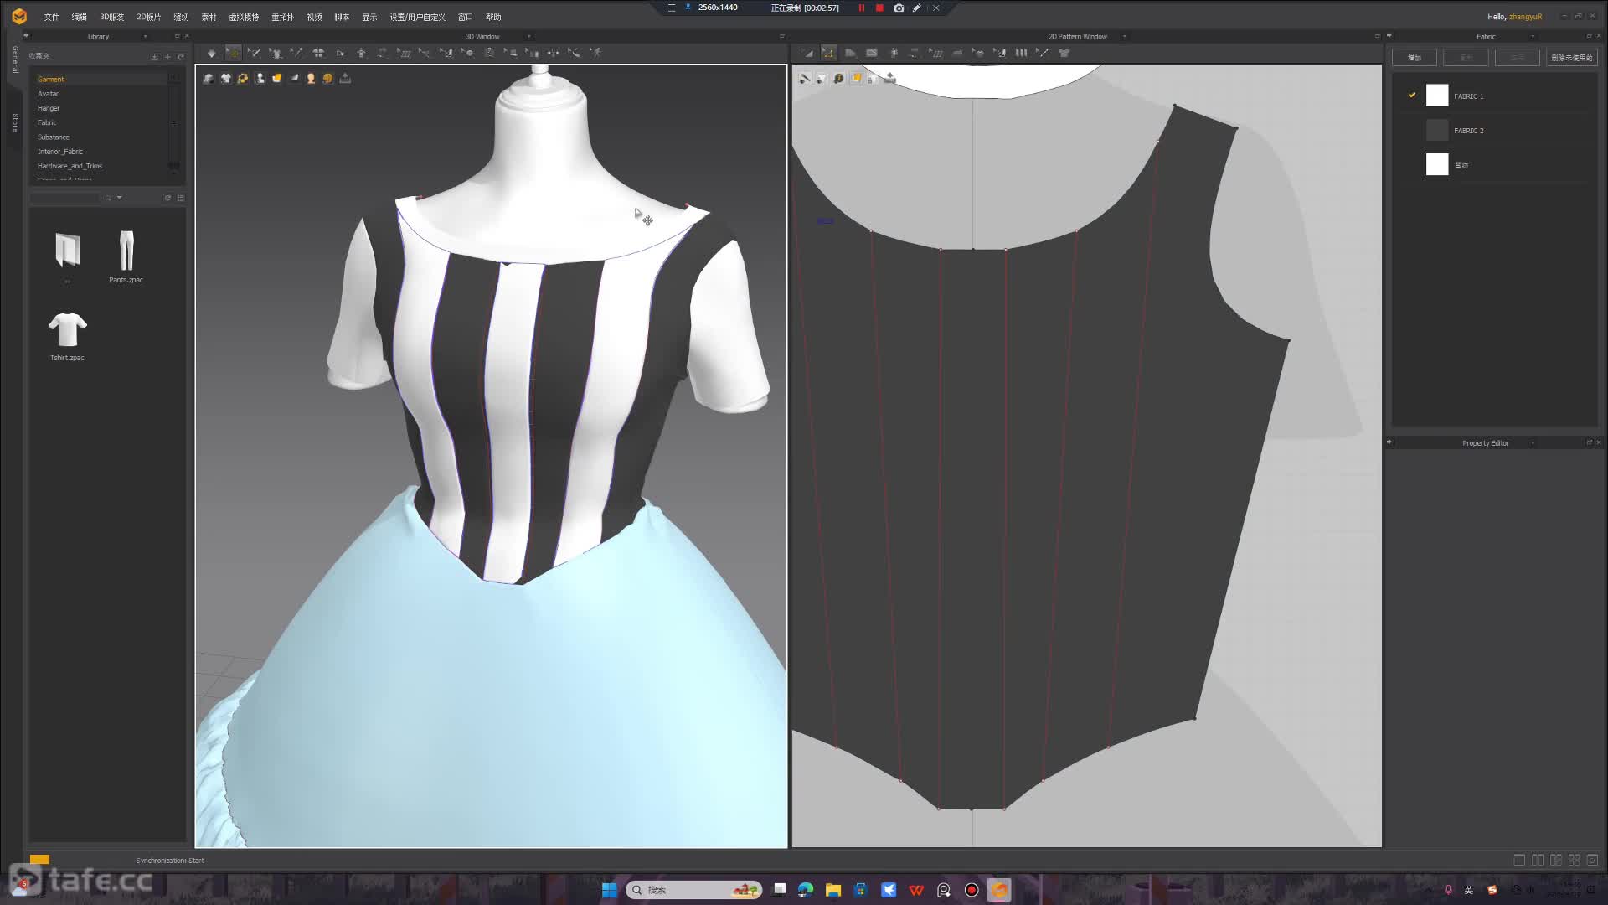Open the 文件 (File) menu
Viewport: 1608px width, 905px height.
51,17
